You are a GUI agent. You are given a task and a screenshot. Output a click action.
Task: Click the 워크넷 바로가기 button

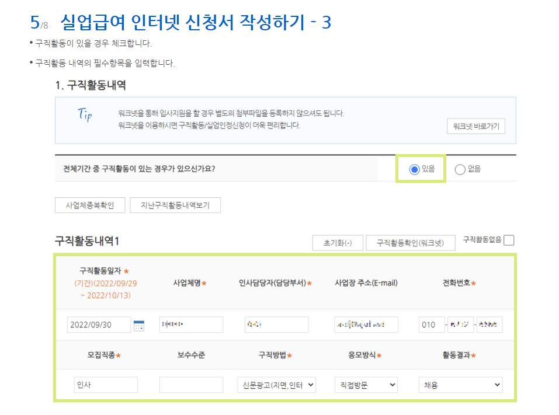point(477,126)
